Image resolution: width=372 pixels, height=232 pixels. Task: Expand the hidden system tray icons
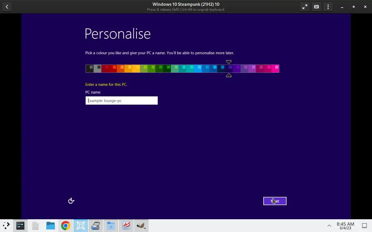coord(329,226)
